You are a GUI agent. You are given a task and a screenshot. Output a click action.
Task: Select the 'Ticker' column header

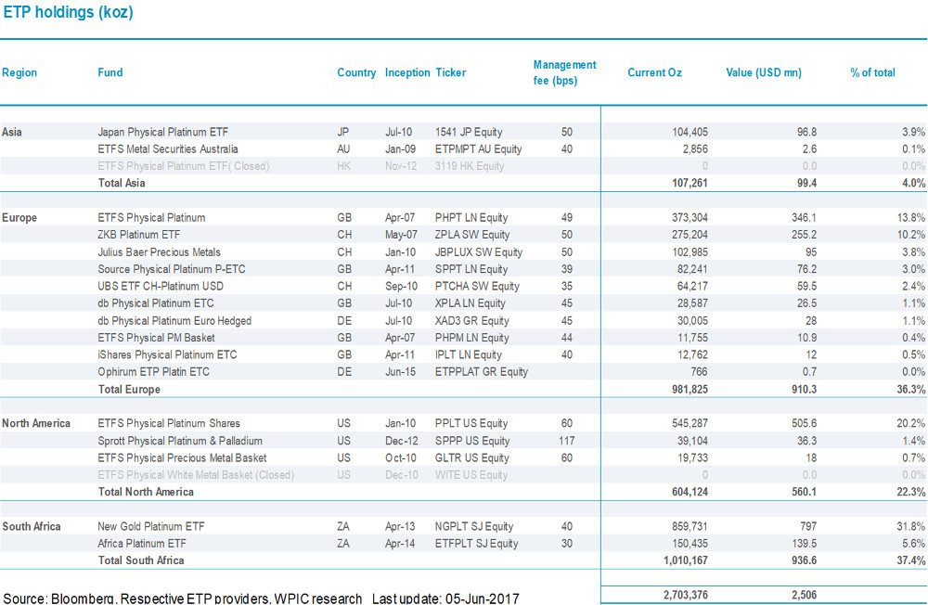click(451, 72)
